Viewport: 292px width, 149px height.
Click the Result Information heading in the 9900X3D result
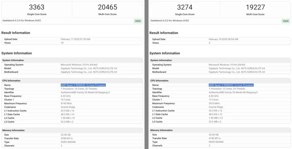(164, 33)
